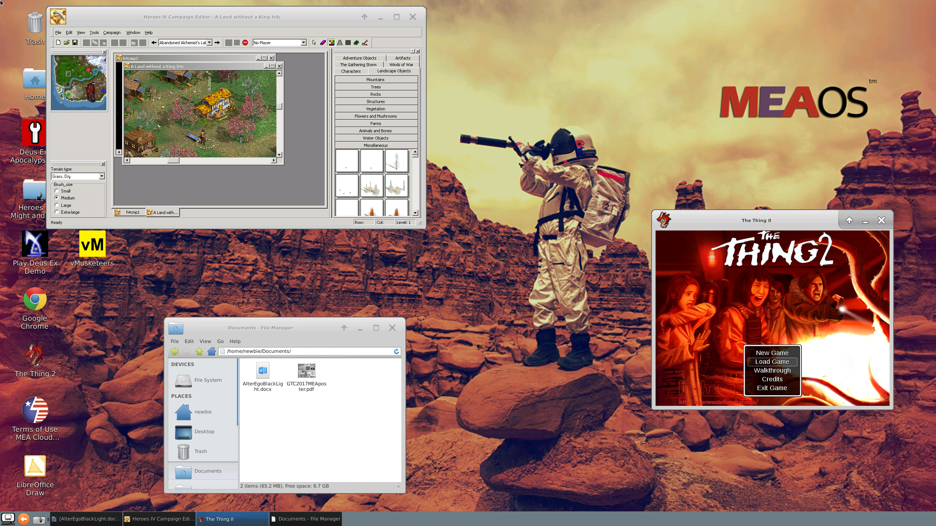The height and width of the screenshot is (526, 936).
Task: Click the file manager reload icon
Action: [396, 351]
